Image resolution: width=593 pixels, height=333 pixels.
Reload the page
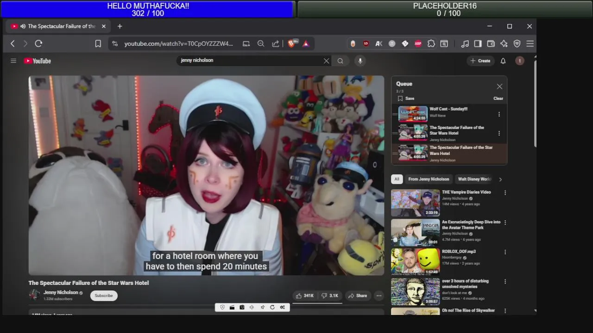(38, 43)
